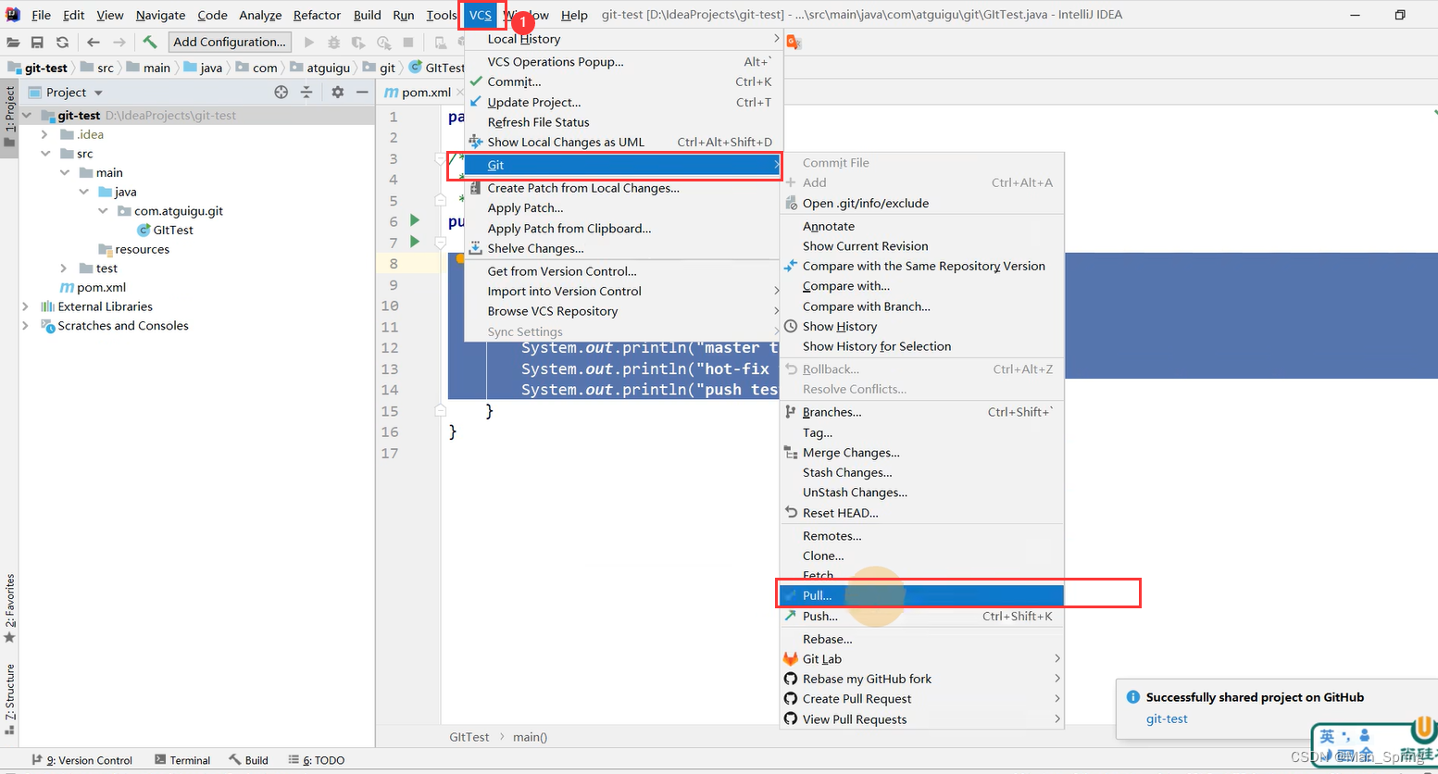
Task: Open Git Lab submenu
Action: (x=921, y=659)
